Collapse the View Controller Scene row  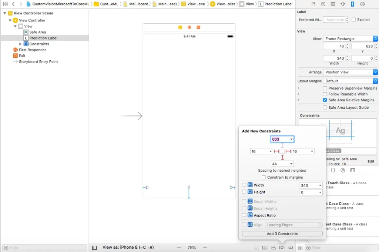[x=4, y=13]
